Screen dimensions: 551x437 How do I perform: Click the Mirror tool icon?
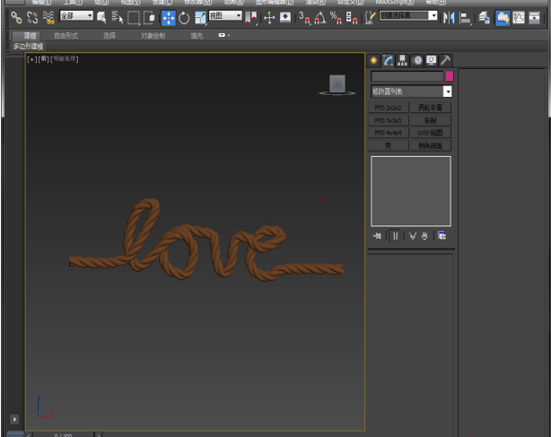[x=449, y=18]
